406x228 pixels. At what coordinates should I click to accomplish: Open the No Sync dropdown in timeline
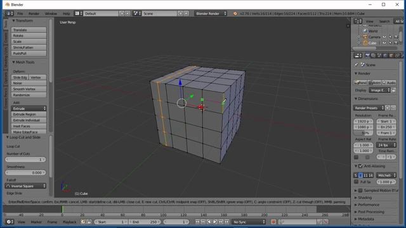[x=249, y=222]
